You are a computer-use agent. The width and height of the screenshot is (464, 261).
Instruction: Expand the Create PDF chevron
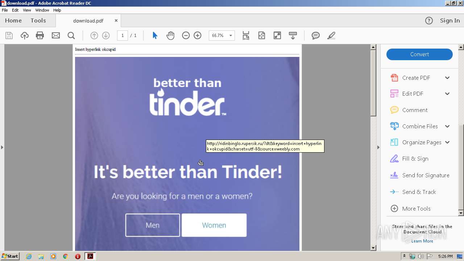pyautogui.click(x=447, y=78)
